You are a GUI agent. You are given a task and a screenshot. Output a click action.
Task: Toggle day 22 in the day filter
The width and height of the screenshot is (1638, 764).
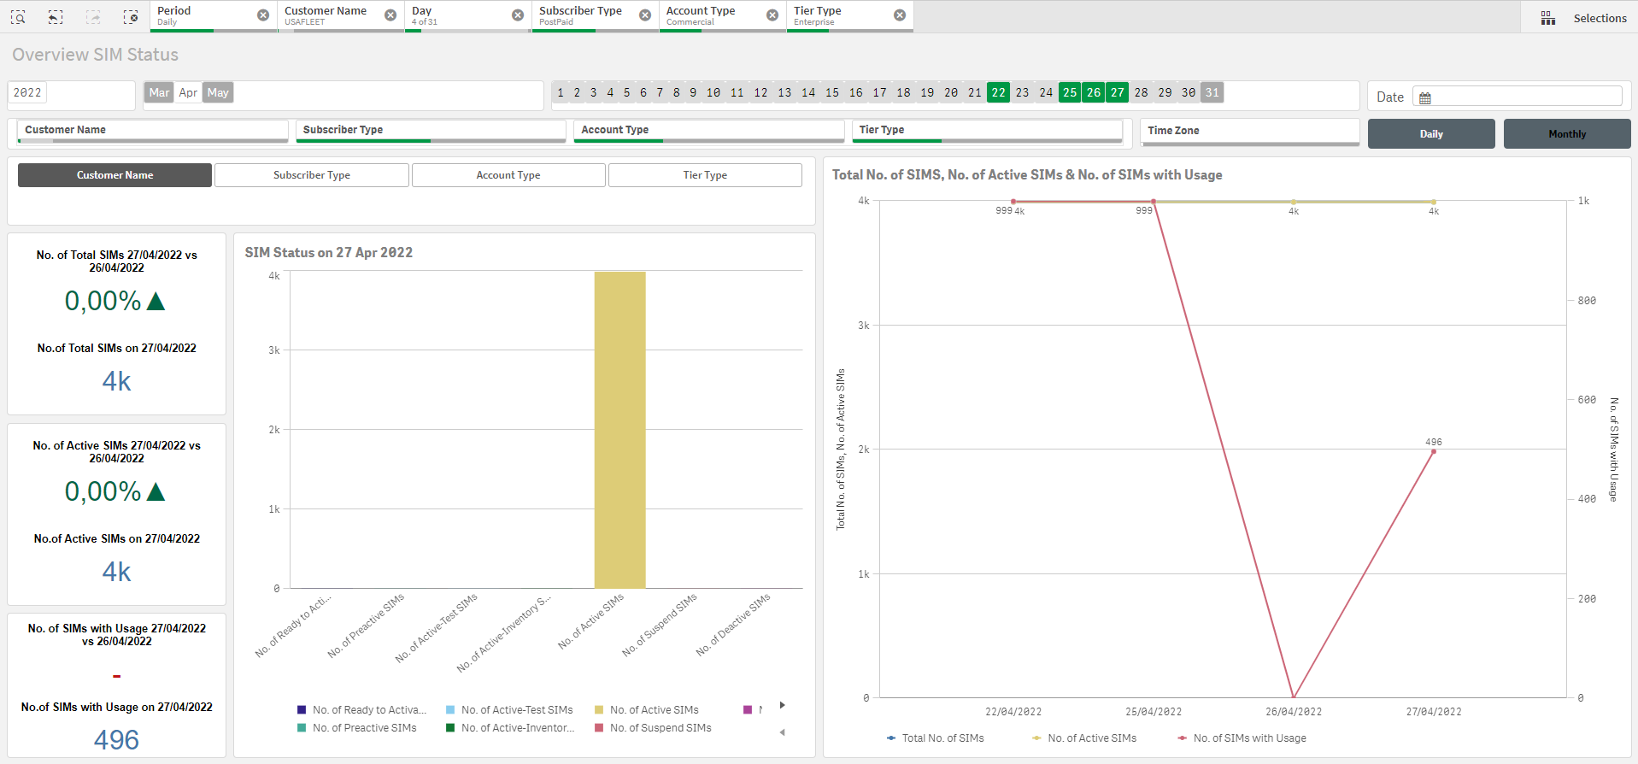[998, 92]
